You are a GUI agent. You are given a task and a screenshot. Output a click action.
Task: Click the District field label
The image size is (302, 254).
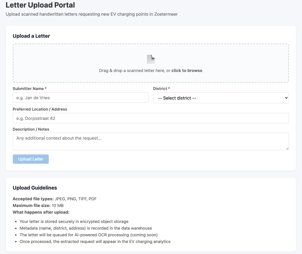(x=161, y=89)
